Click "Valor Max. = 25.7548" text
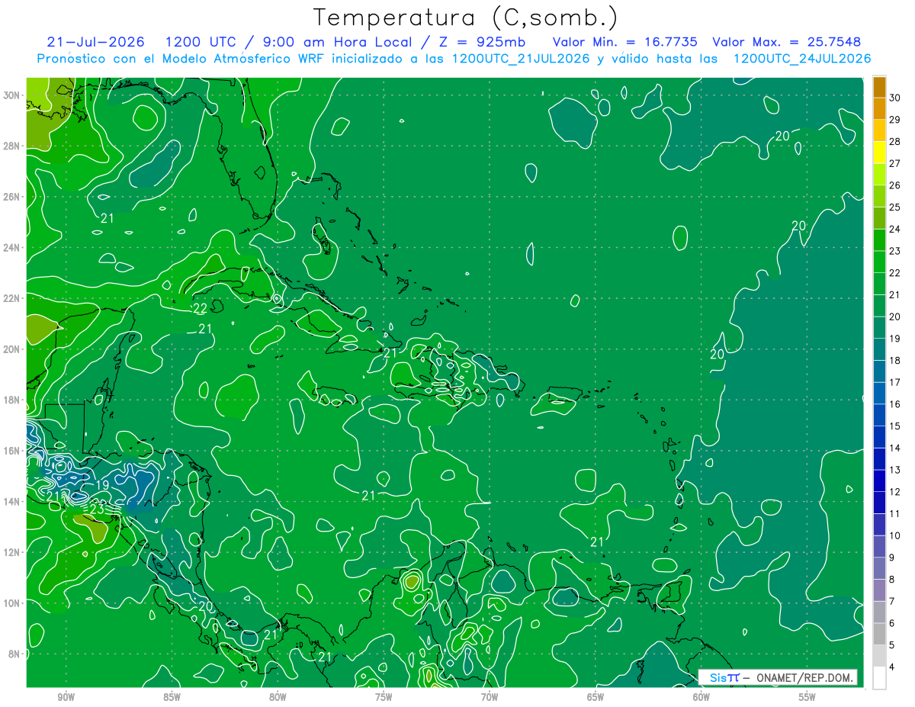915x707 pixels. click(x=786, y=42)
